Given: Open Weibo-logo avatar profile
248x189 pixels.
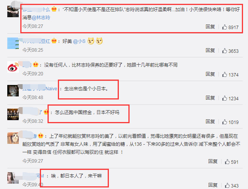Looking at the screenshot, I should pyautogui.click(x=13, y=67).
